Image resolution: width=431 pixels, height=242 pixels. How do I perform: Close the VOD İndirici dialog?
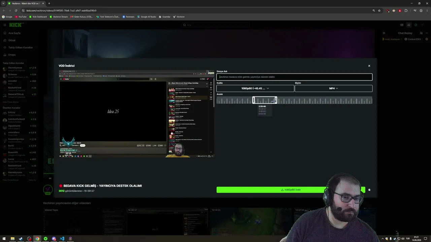pos(369,66)
